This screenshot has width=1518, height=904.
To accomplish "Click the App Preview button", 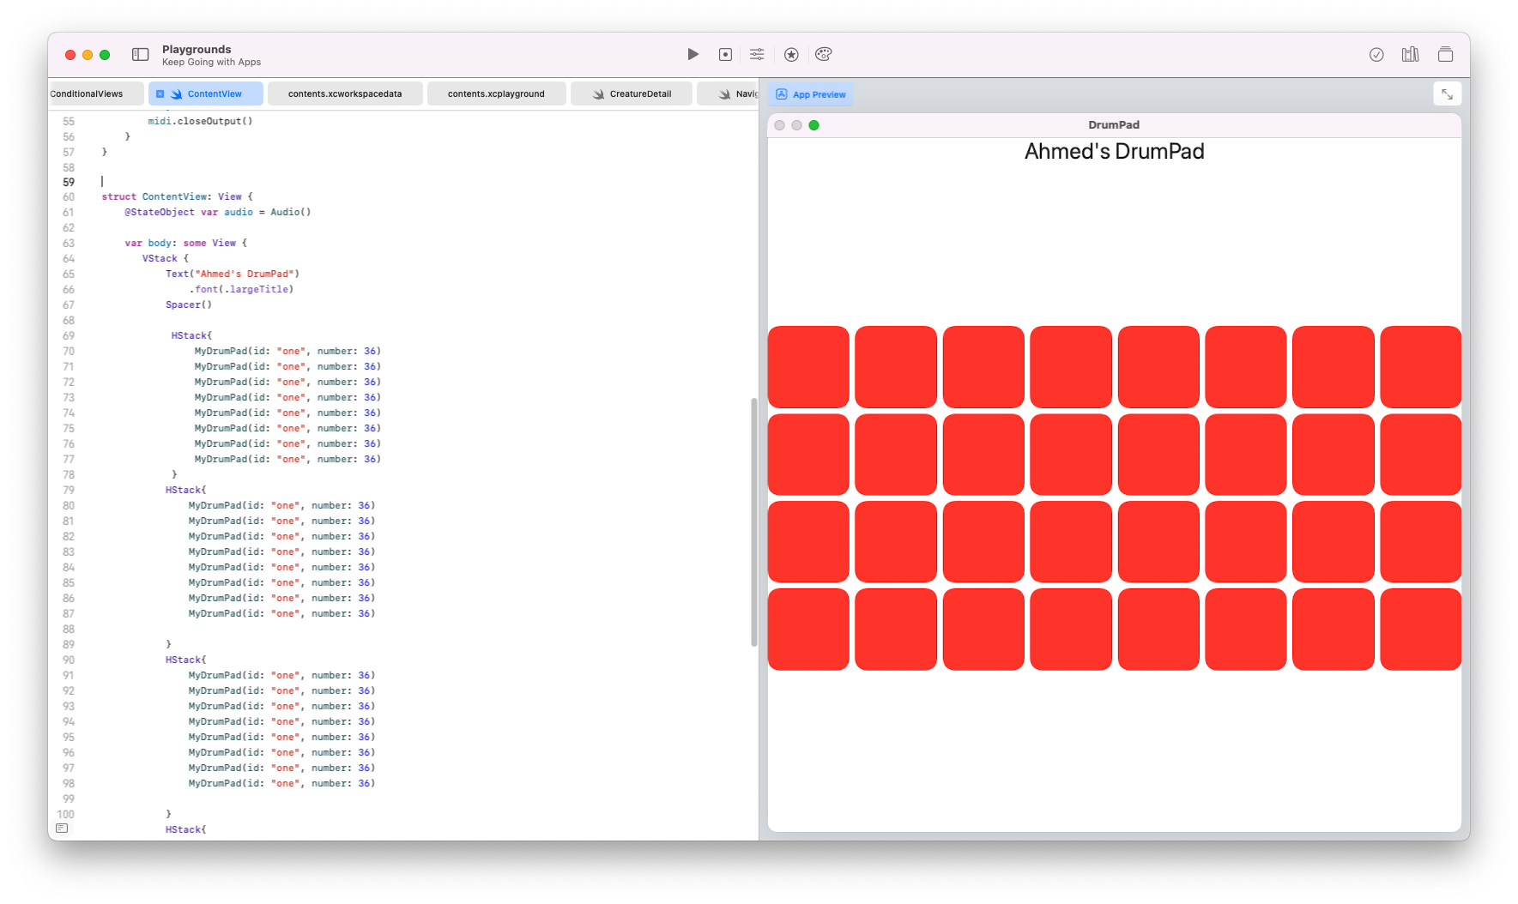I will click(810, 93).
